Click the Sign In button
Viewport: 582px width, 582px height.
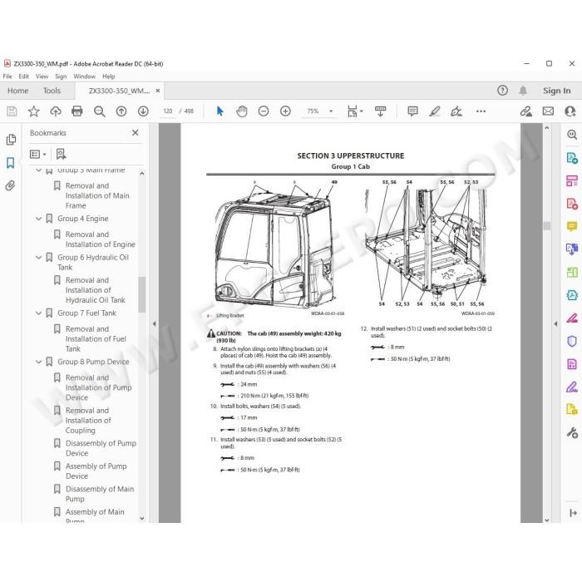click(556, 91)
